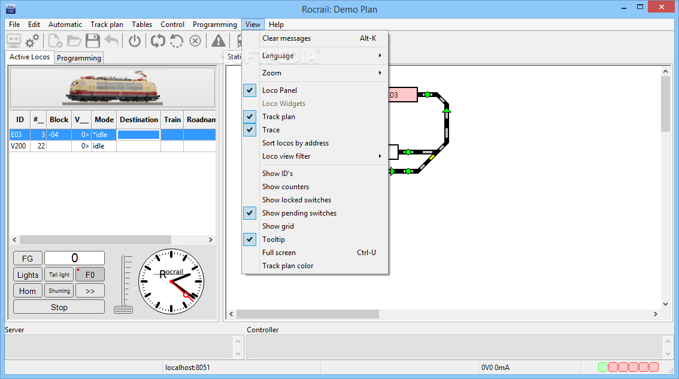The height and width of the screenshot is (379, 679).
Task: Choose Sort locos by address
Action: [315, 143]
